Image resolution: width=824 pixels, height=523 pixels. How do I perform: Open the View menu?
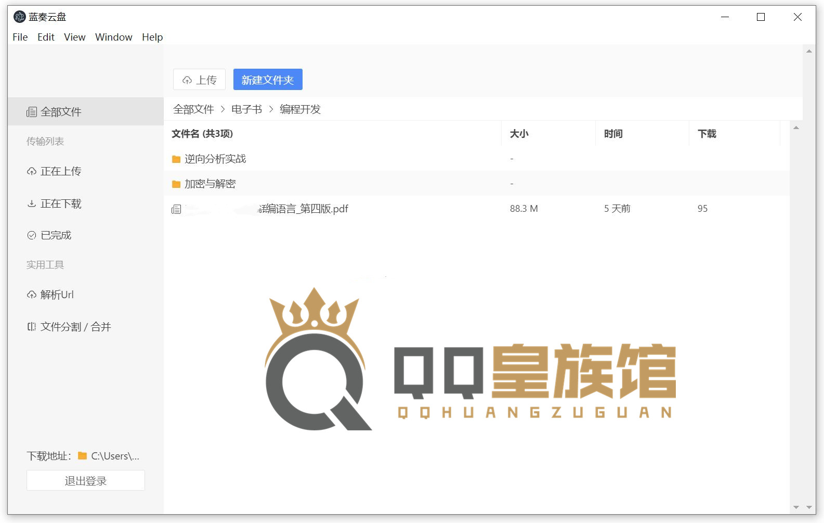click(75, 37)
